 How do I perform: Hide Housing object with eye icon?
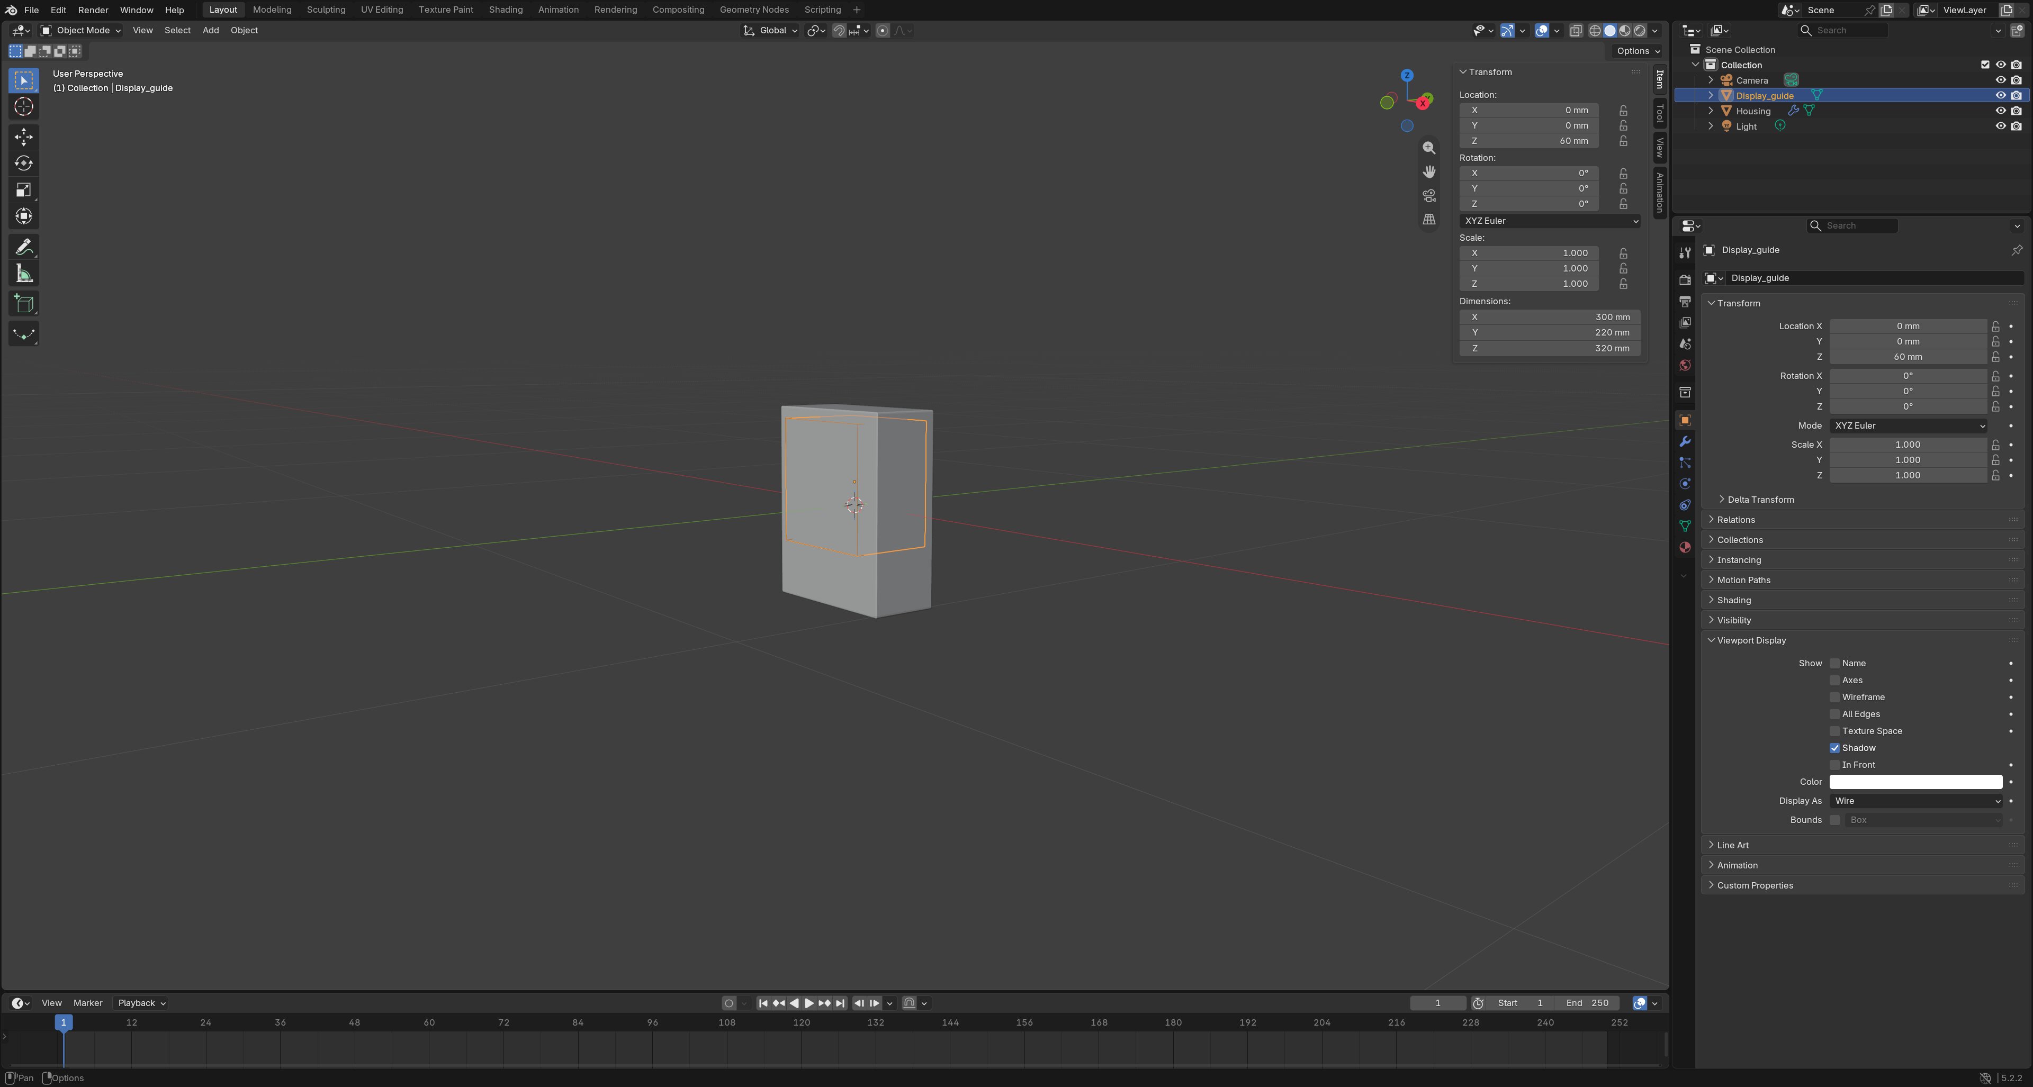(x=2001, y=111)
